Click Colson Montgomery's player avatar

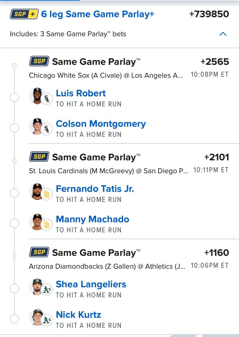37,126
